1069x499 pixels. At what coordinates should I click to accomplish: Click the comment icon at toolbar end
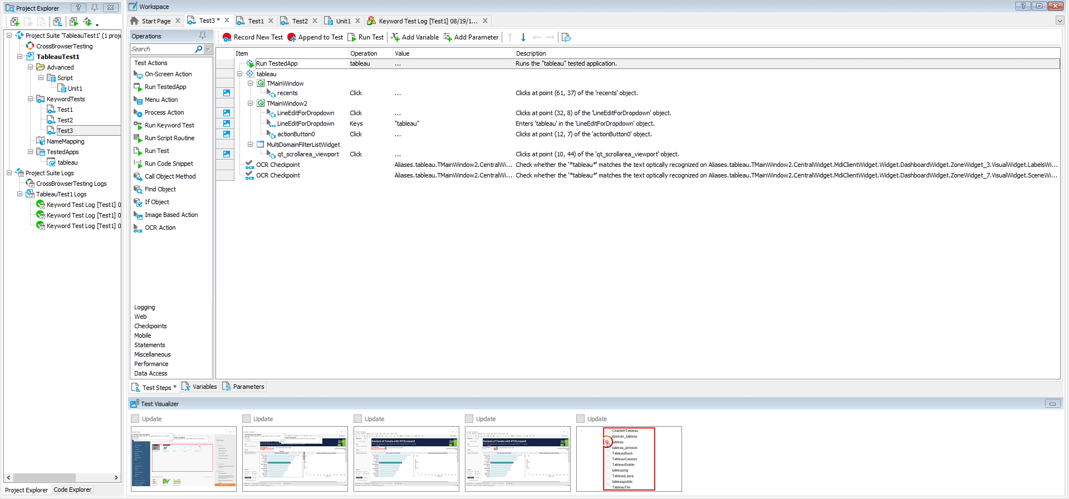point(566,37)
